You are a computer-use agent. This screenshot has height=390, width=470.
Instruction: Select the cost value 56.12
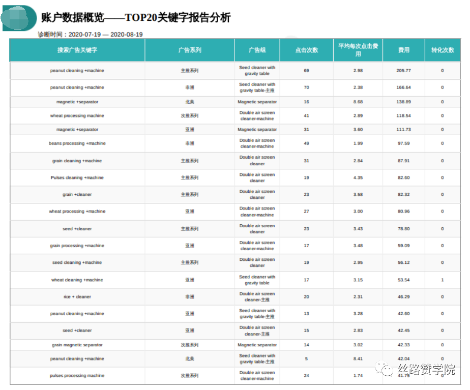click(403, 262)
